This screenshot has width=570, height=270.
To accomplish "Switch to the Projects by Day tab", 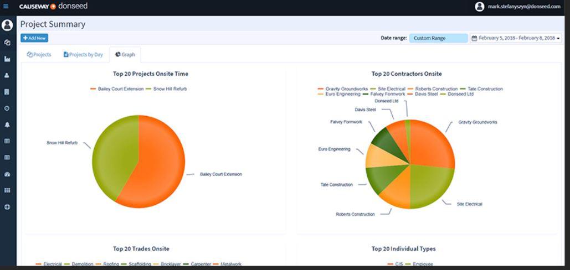I will coord(83,55).
